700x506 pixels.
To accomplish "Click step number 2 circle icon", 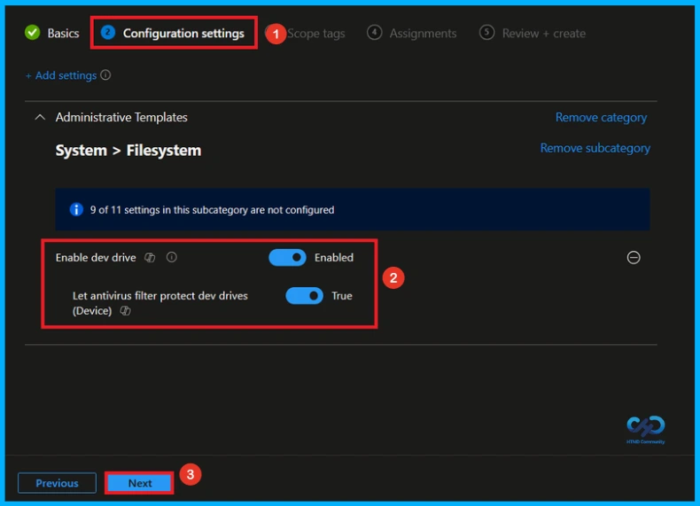I will pos(108,32).
